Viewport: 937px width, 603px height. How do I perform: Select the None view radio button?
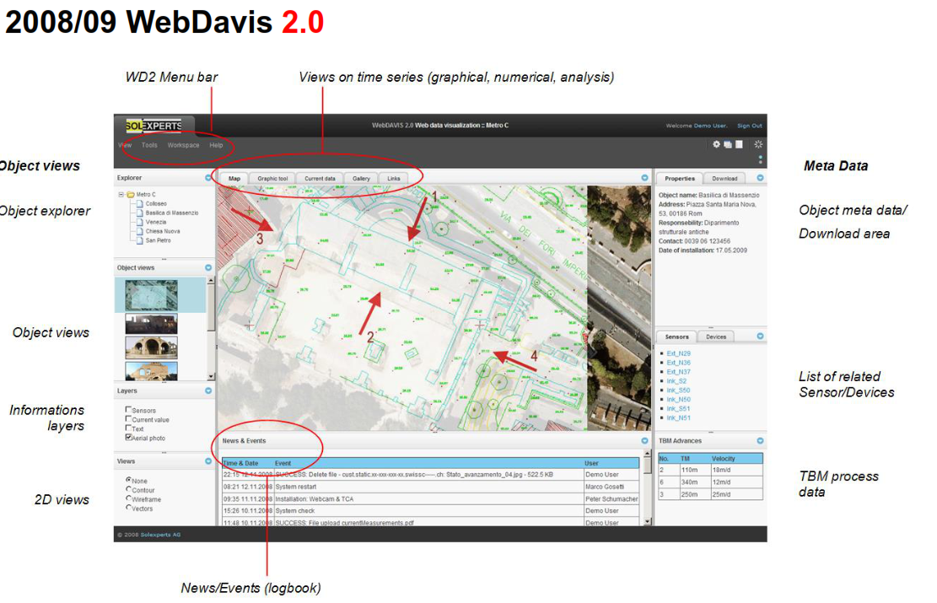pyautogui.click(x=128, y=480)
